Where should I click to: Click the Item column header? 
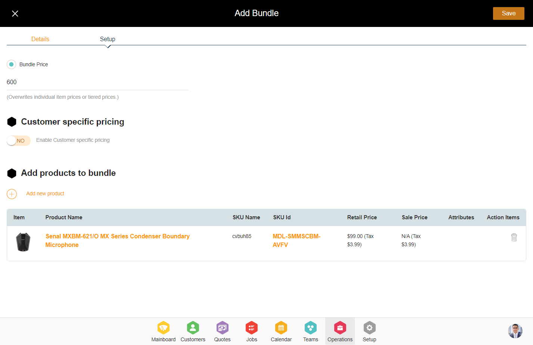(x=19, y=217)
